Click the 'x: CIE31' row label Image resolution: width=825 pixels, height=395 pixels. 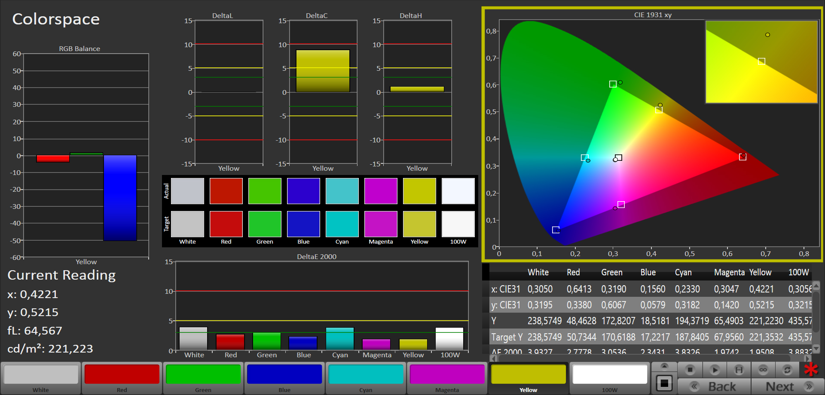point(506,289)
